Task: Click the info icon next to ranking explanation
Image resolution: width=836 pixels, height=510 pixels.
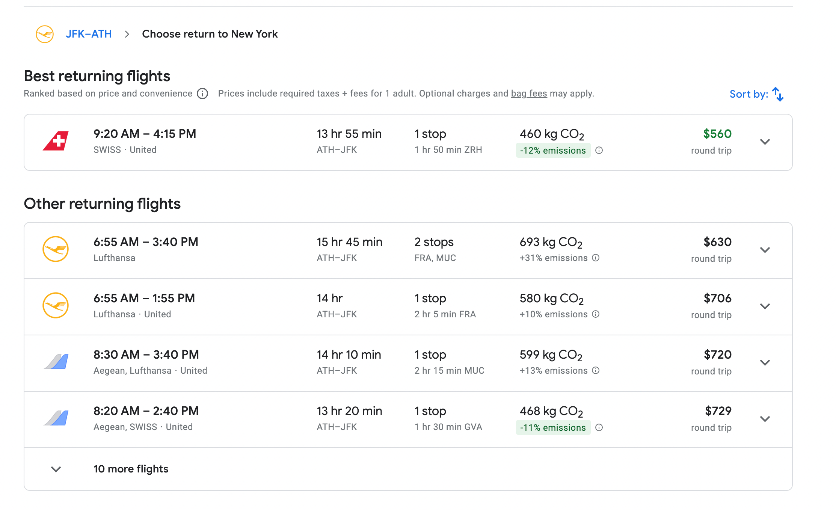Action: point(202,94)
